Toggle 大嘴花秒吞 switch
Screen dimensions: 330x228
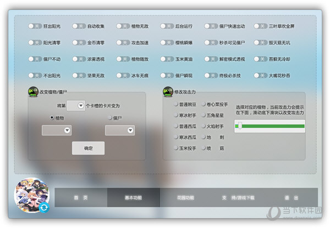coord(261,75)
